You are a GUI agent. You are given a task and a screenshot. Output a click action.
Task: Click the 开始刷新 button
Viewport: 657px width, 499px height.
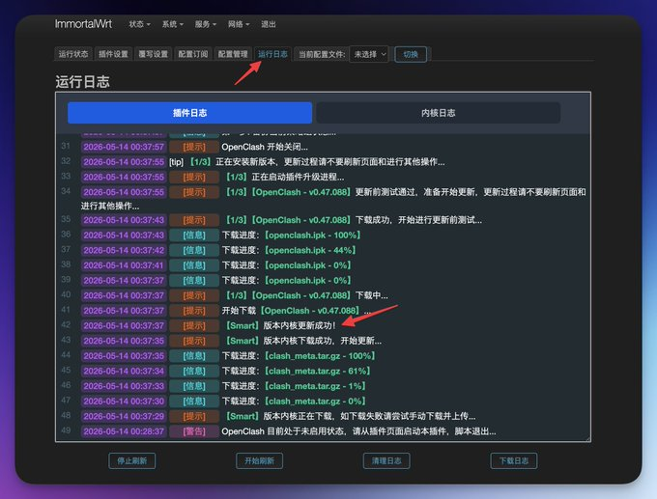point(259,461)
